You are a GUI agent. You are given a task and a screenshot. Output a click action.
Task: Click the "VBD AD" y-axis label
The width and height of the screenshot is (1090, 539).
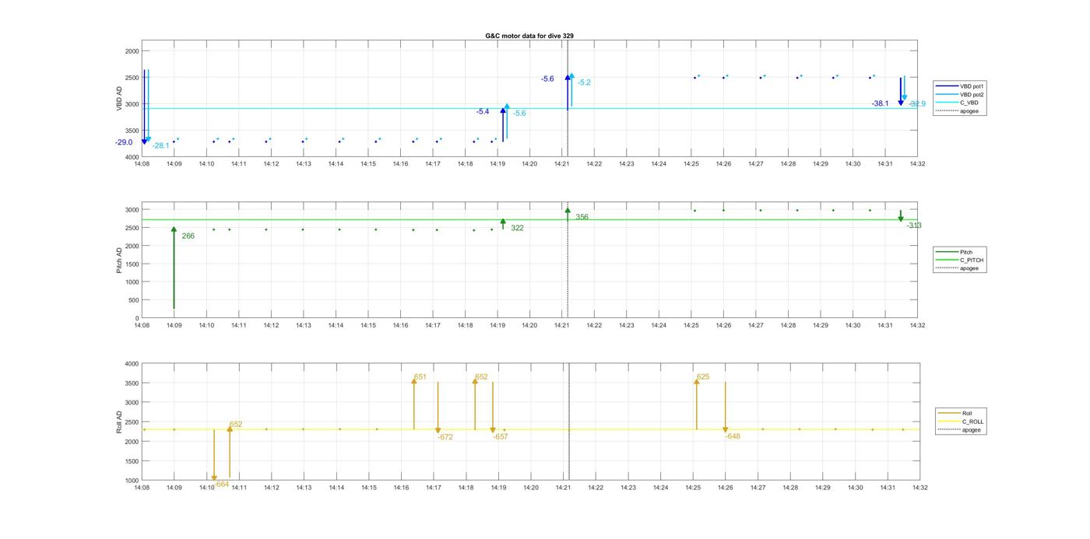click(120, 99)
